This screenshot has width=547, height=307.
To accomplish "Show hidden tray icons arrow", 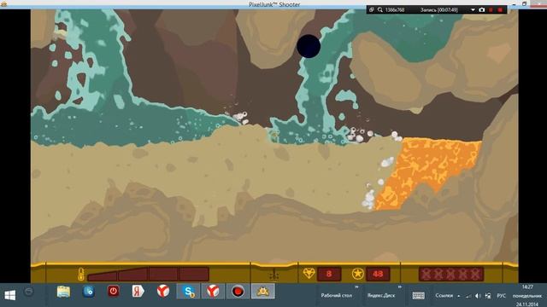I will (459, 296).
